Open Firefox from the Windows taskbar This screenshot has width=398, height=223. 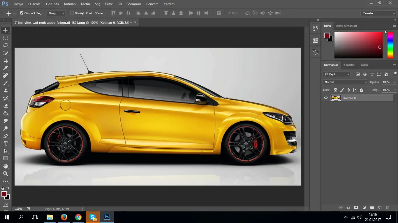tap(64, 217)
